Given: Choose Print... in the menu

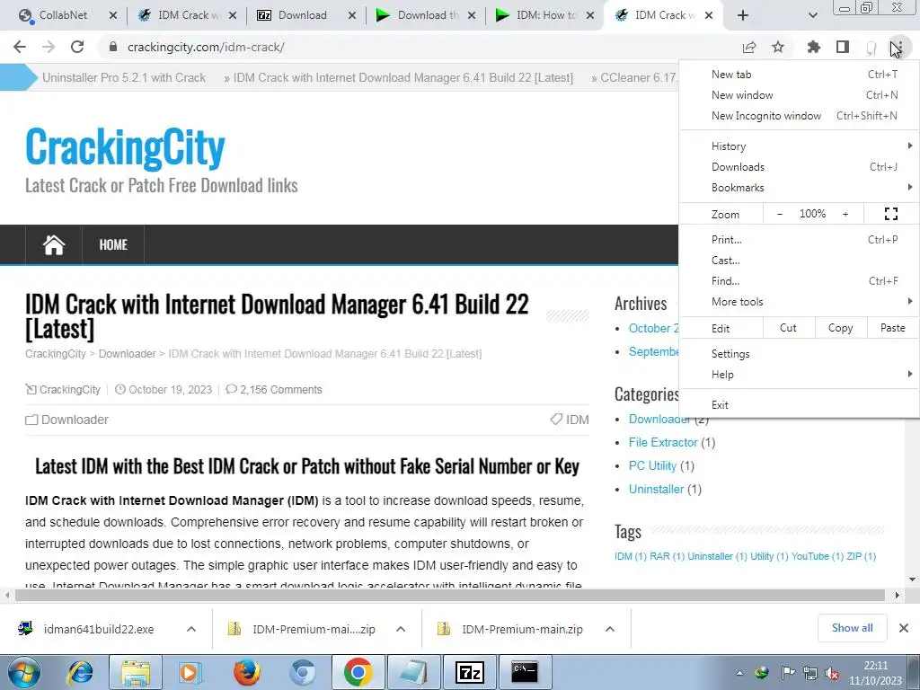Looking at the screenshot, I should click(x=799, y=239).
